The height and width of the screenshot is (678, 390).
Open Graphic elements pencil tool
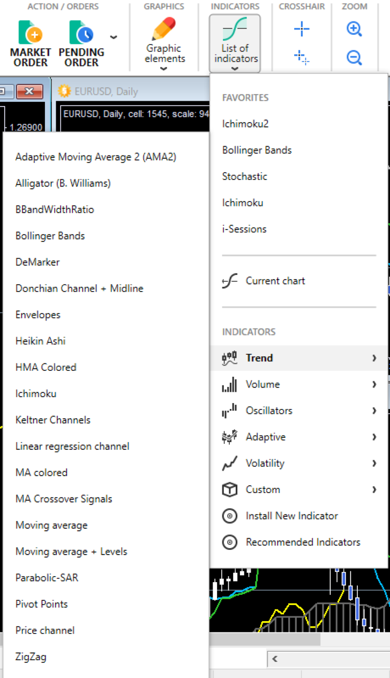tap(164, 30)
